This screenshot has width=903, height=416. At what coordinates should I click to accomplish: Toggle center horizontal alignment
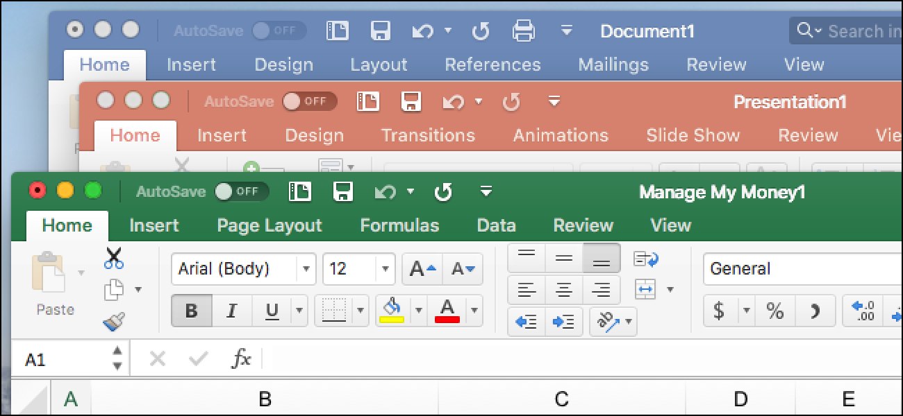coord(563,289)
